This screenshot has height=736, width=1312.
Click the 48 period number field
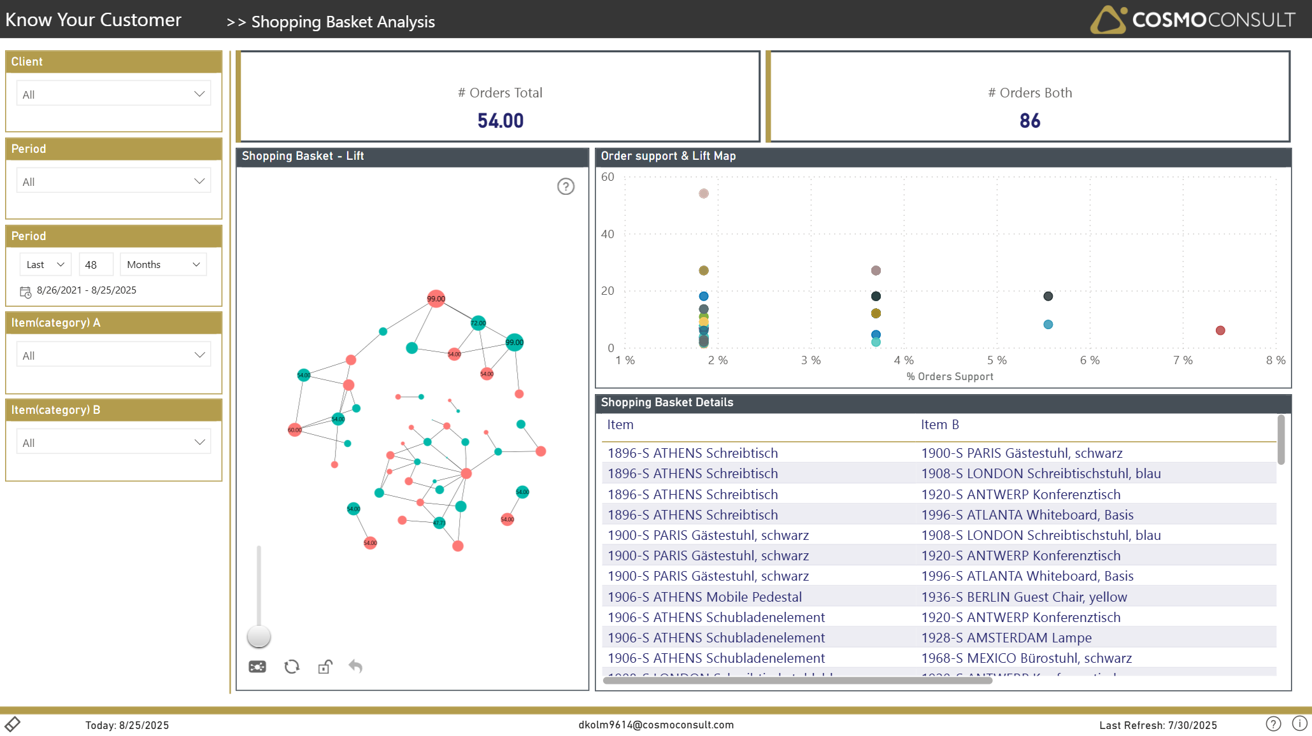(96, 264)
